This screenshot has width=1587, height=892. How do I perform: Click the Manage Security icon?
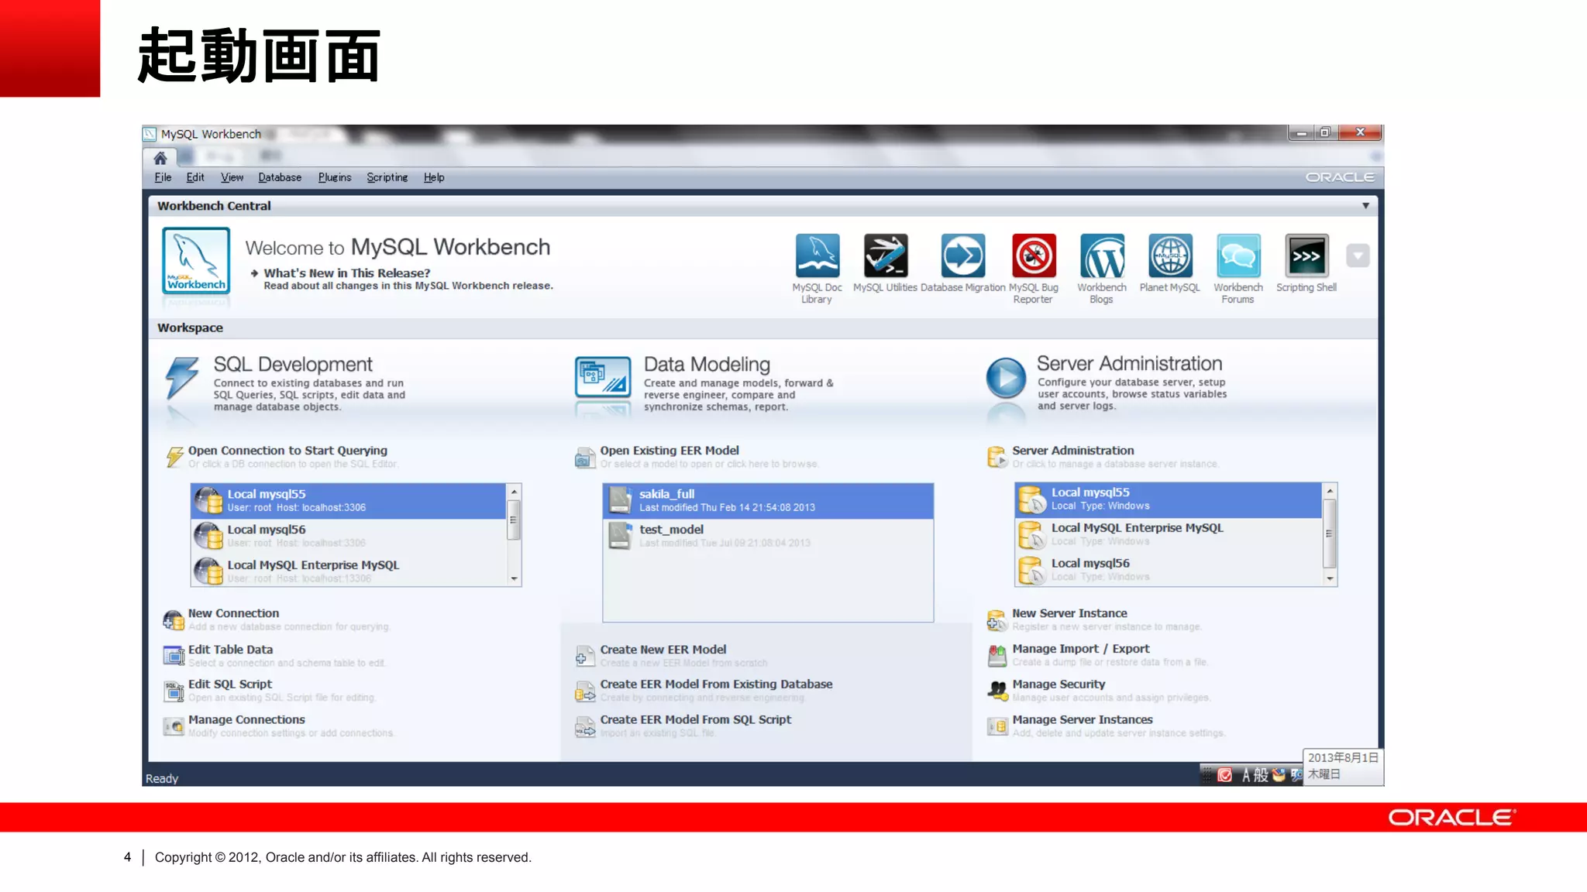click(x=997, y=691)
